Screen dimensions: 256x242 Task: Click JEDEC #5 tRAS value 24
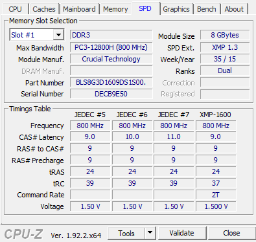pos(90,171)
